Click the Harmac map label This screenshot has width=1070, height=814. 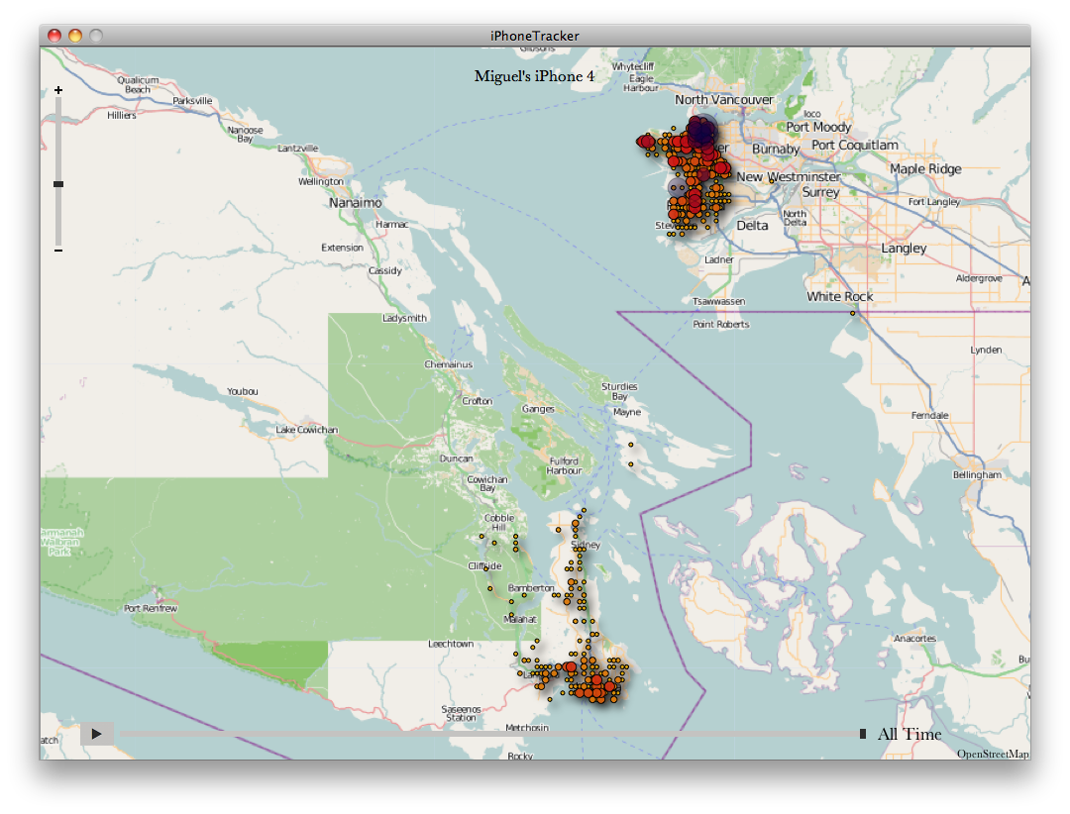coord(391,225)
